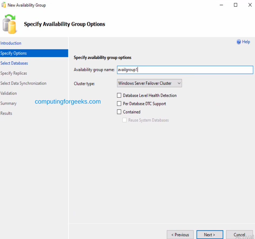The height and width of the screenshot is (239, 255).
Task: Enable the Contained option
Action: click(119, 112)
